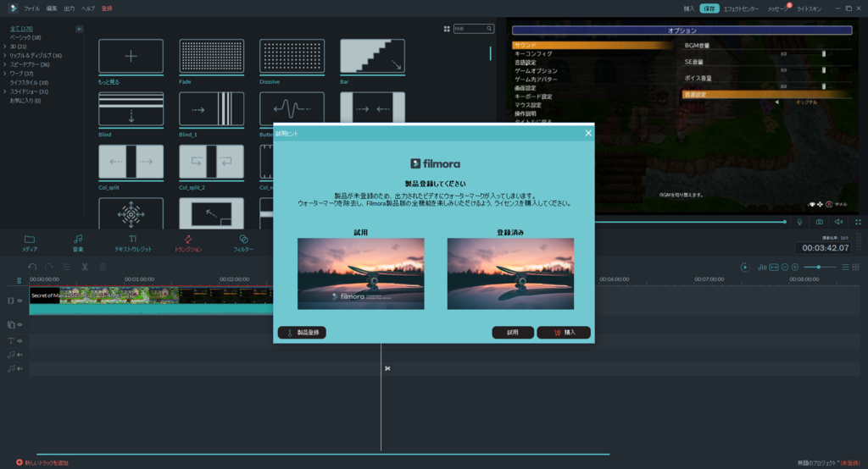This screenshot has height=469, width=868.
Task: Close the 試用ヒント dialog
Action: click(588, 133)
